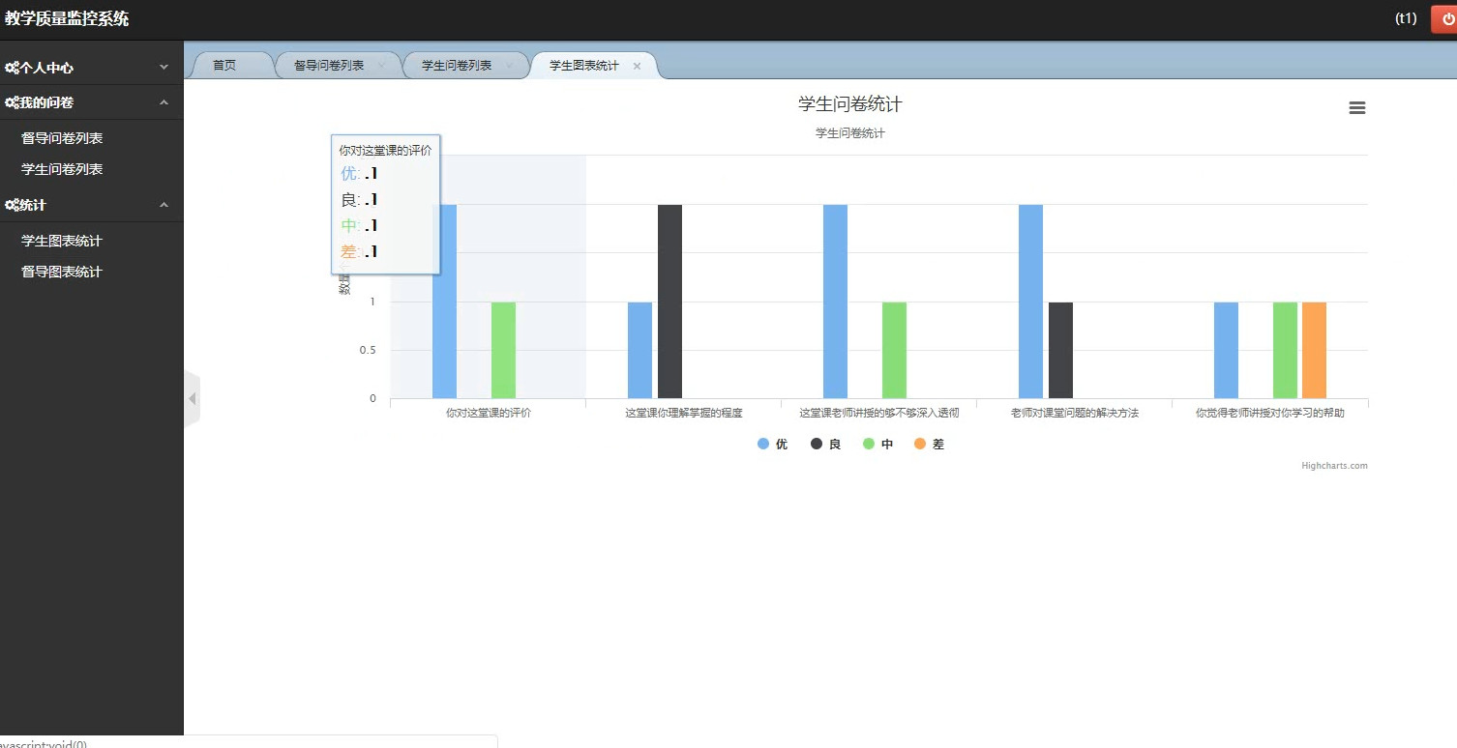
Task: Click green 中 bar for 你觉得老师讲授对你学习的帮助
Action: 1285,350
